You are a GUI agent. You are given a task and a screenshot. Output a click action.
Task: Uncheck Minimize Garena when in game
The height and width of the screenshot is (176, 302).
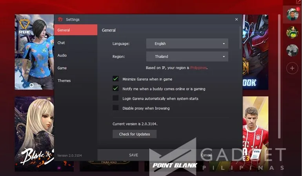(116, 79)
